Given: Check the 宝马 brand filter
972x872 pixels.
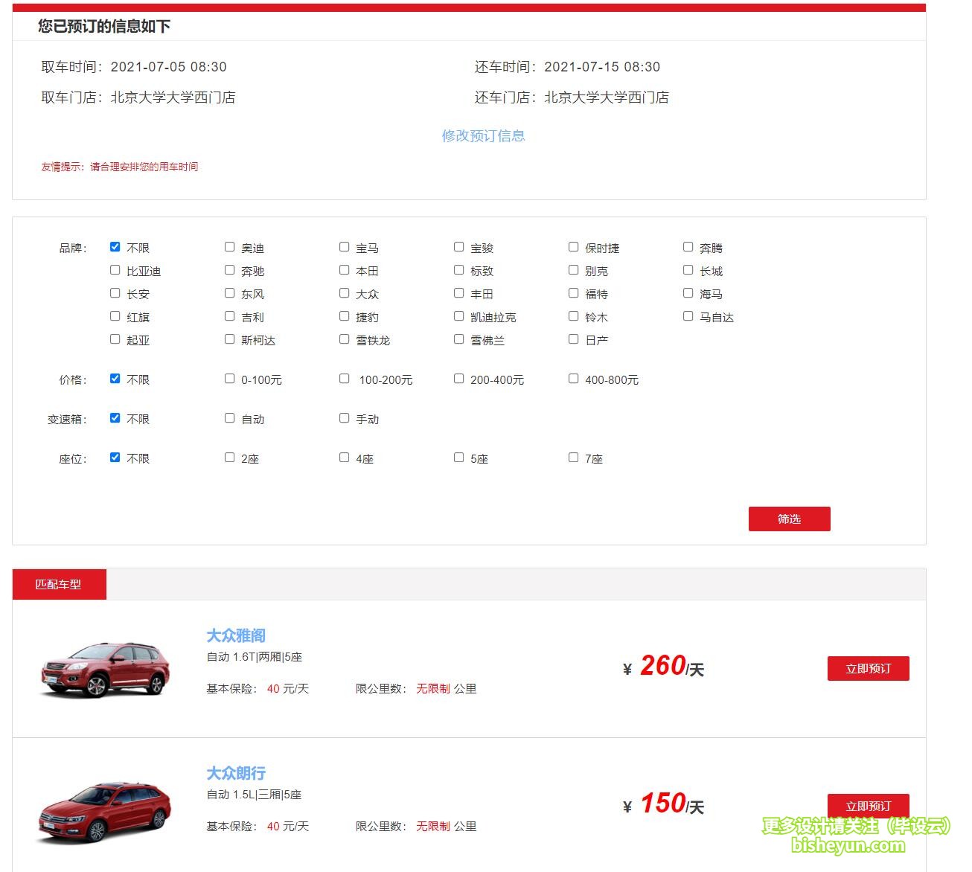Looking at the screenshot, I should (x=344, y=246).
